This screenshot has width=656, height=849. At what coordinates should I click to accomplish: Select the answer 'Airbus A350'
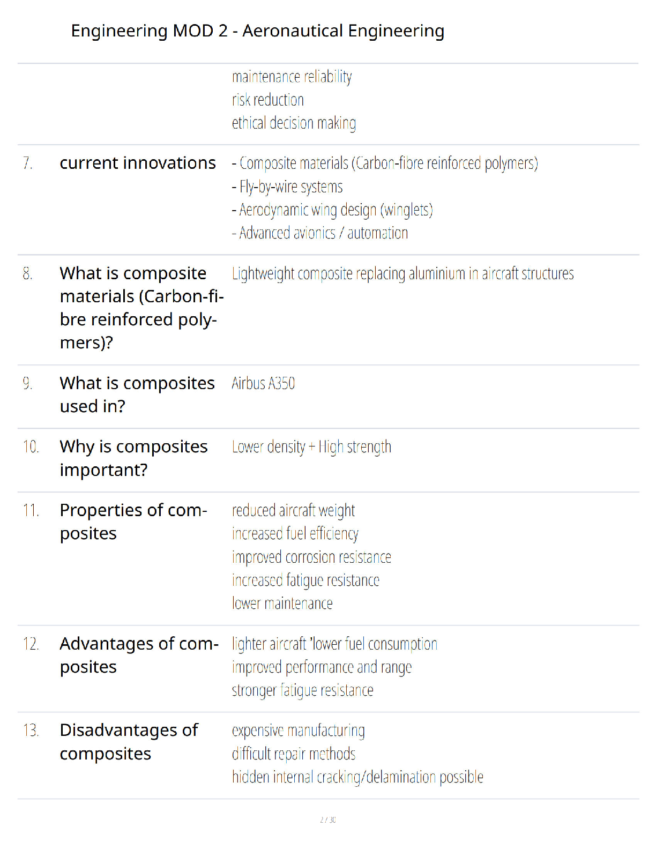(263, 383)
